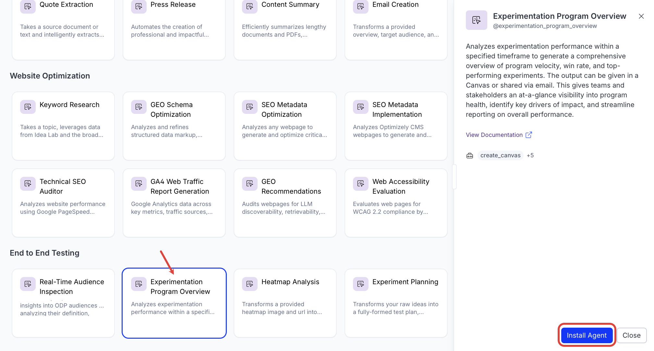Expand the +5 additional tools indicator
654x351 pixels.
coord(530,155)
